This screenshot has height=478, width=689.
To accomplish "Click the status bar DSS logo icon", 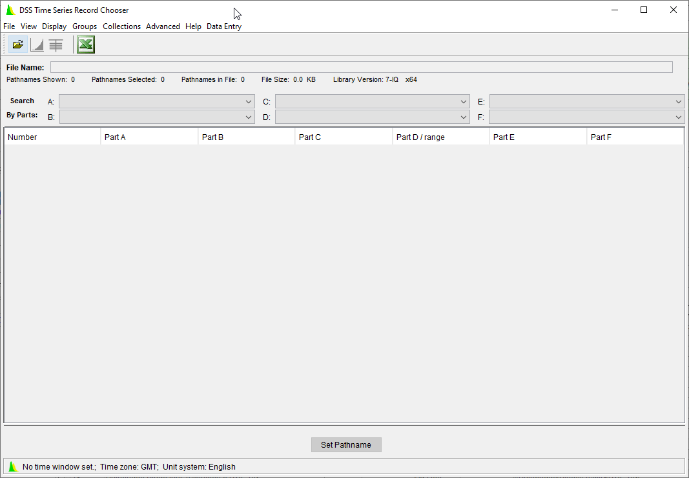I will (13, 466).
